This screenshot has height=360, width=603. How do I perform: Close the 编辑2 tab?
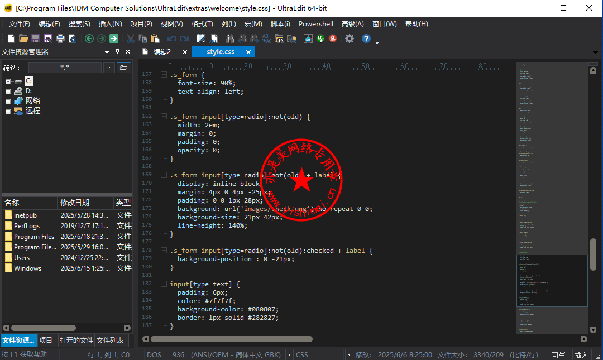click(x=185, y=52)
